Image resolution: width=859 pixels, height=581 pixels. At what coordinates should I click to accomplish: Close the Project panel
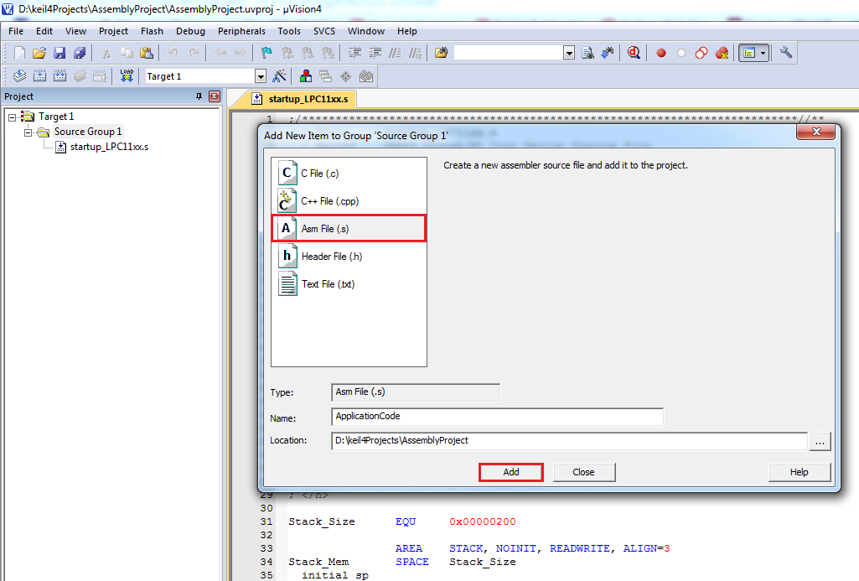[215, 96]
